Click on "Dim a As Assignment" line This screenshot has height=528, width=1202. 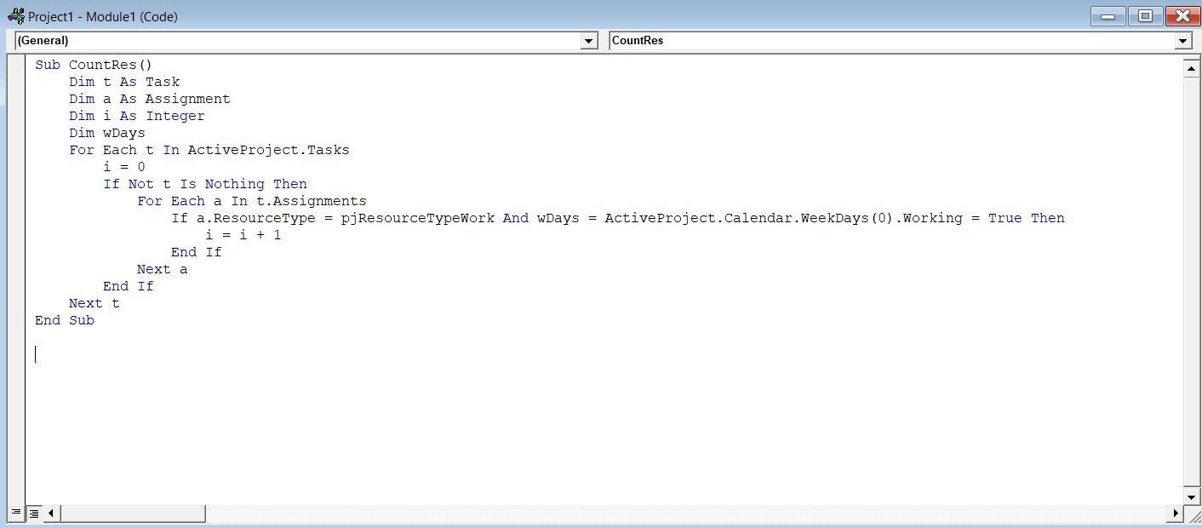[x=150, y=99]
